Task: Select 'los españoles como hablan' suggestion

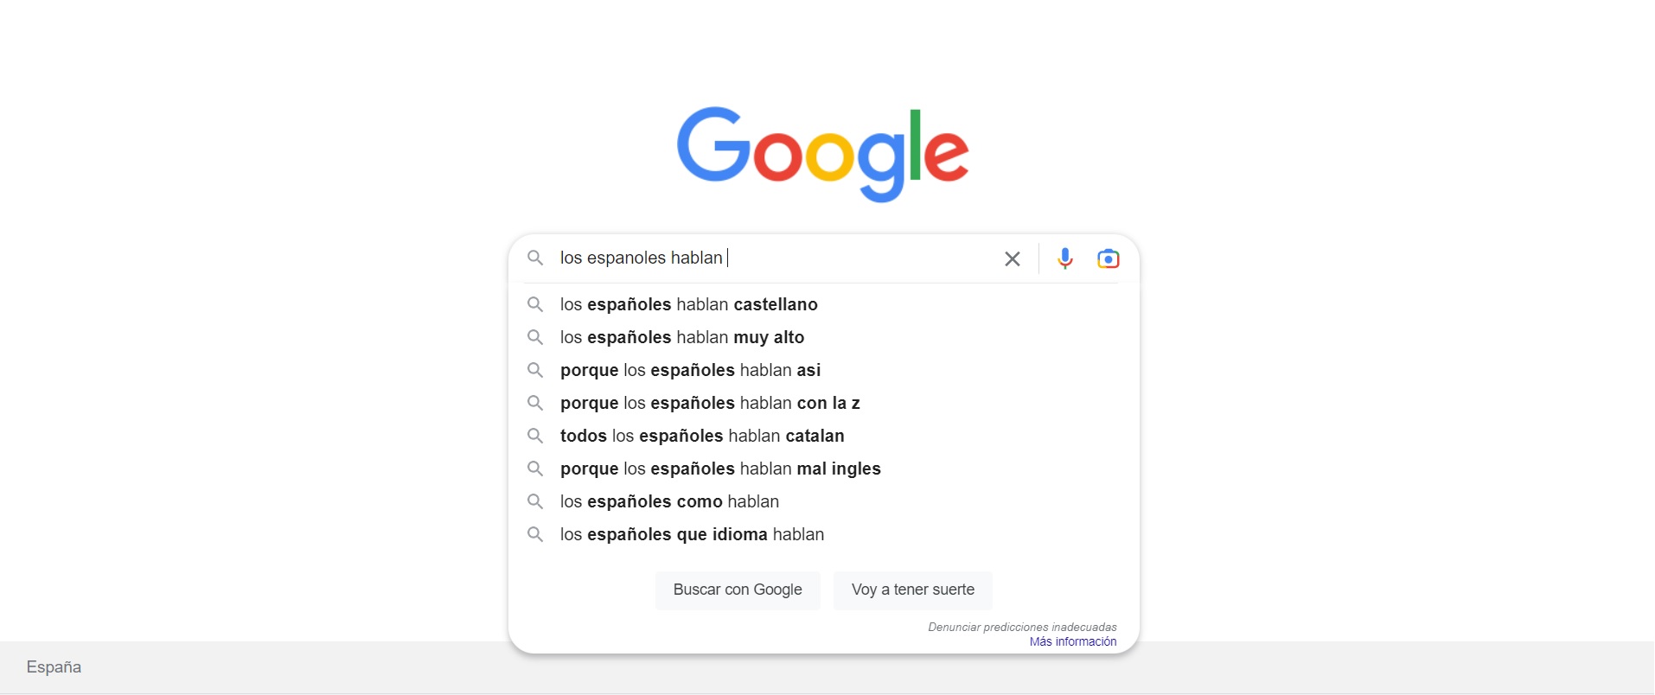Action: [x=669, y=501]
